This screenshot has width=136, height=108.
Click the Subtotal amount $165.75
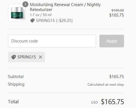[x=117, y=77]
